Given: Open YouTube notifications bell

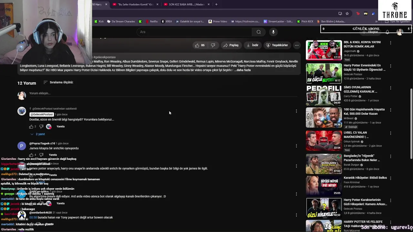Looking at the screenshot, I should [388, 32].
